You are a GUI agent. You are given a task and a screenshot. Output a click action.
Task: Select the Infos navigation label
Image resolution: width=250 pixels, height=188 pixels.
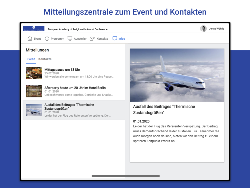click(x=122, y=39)
